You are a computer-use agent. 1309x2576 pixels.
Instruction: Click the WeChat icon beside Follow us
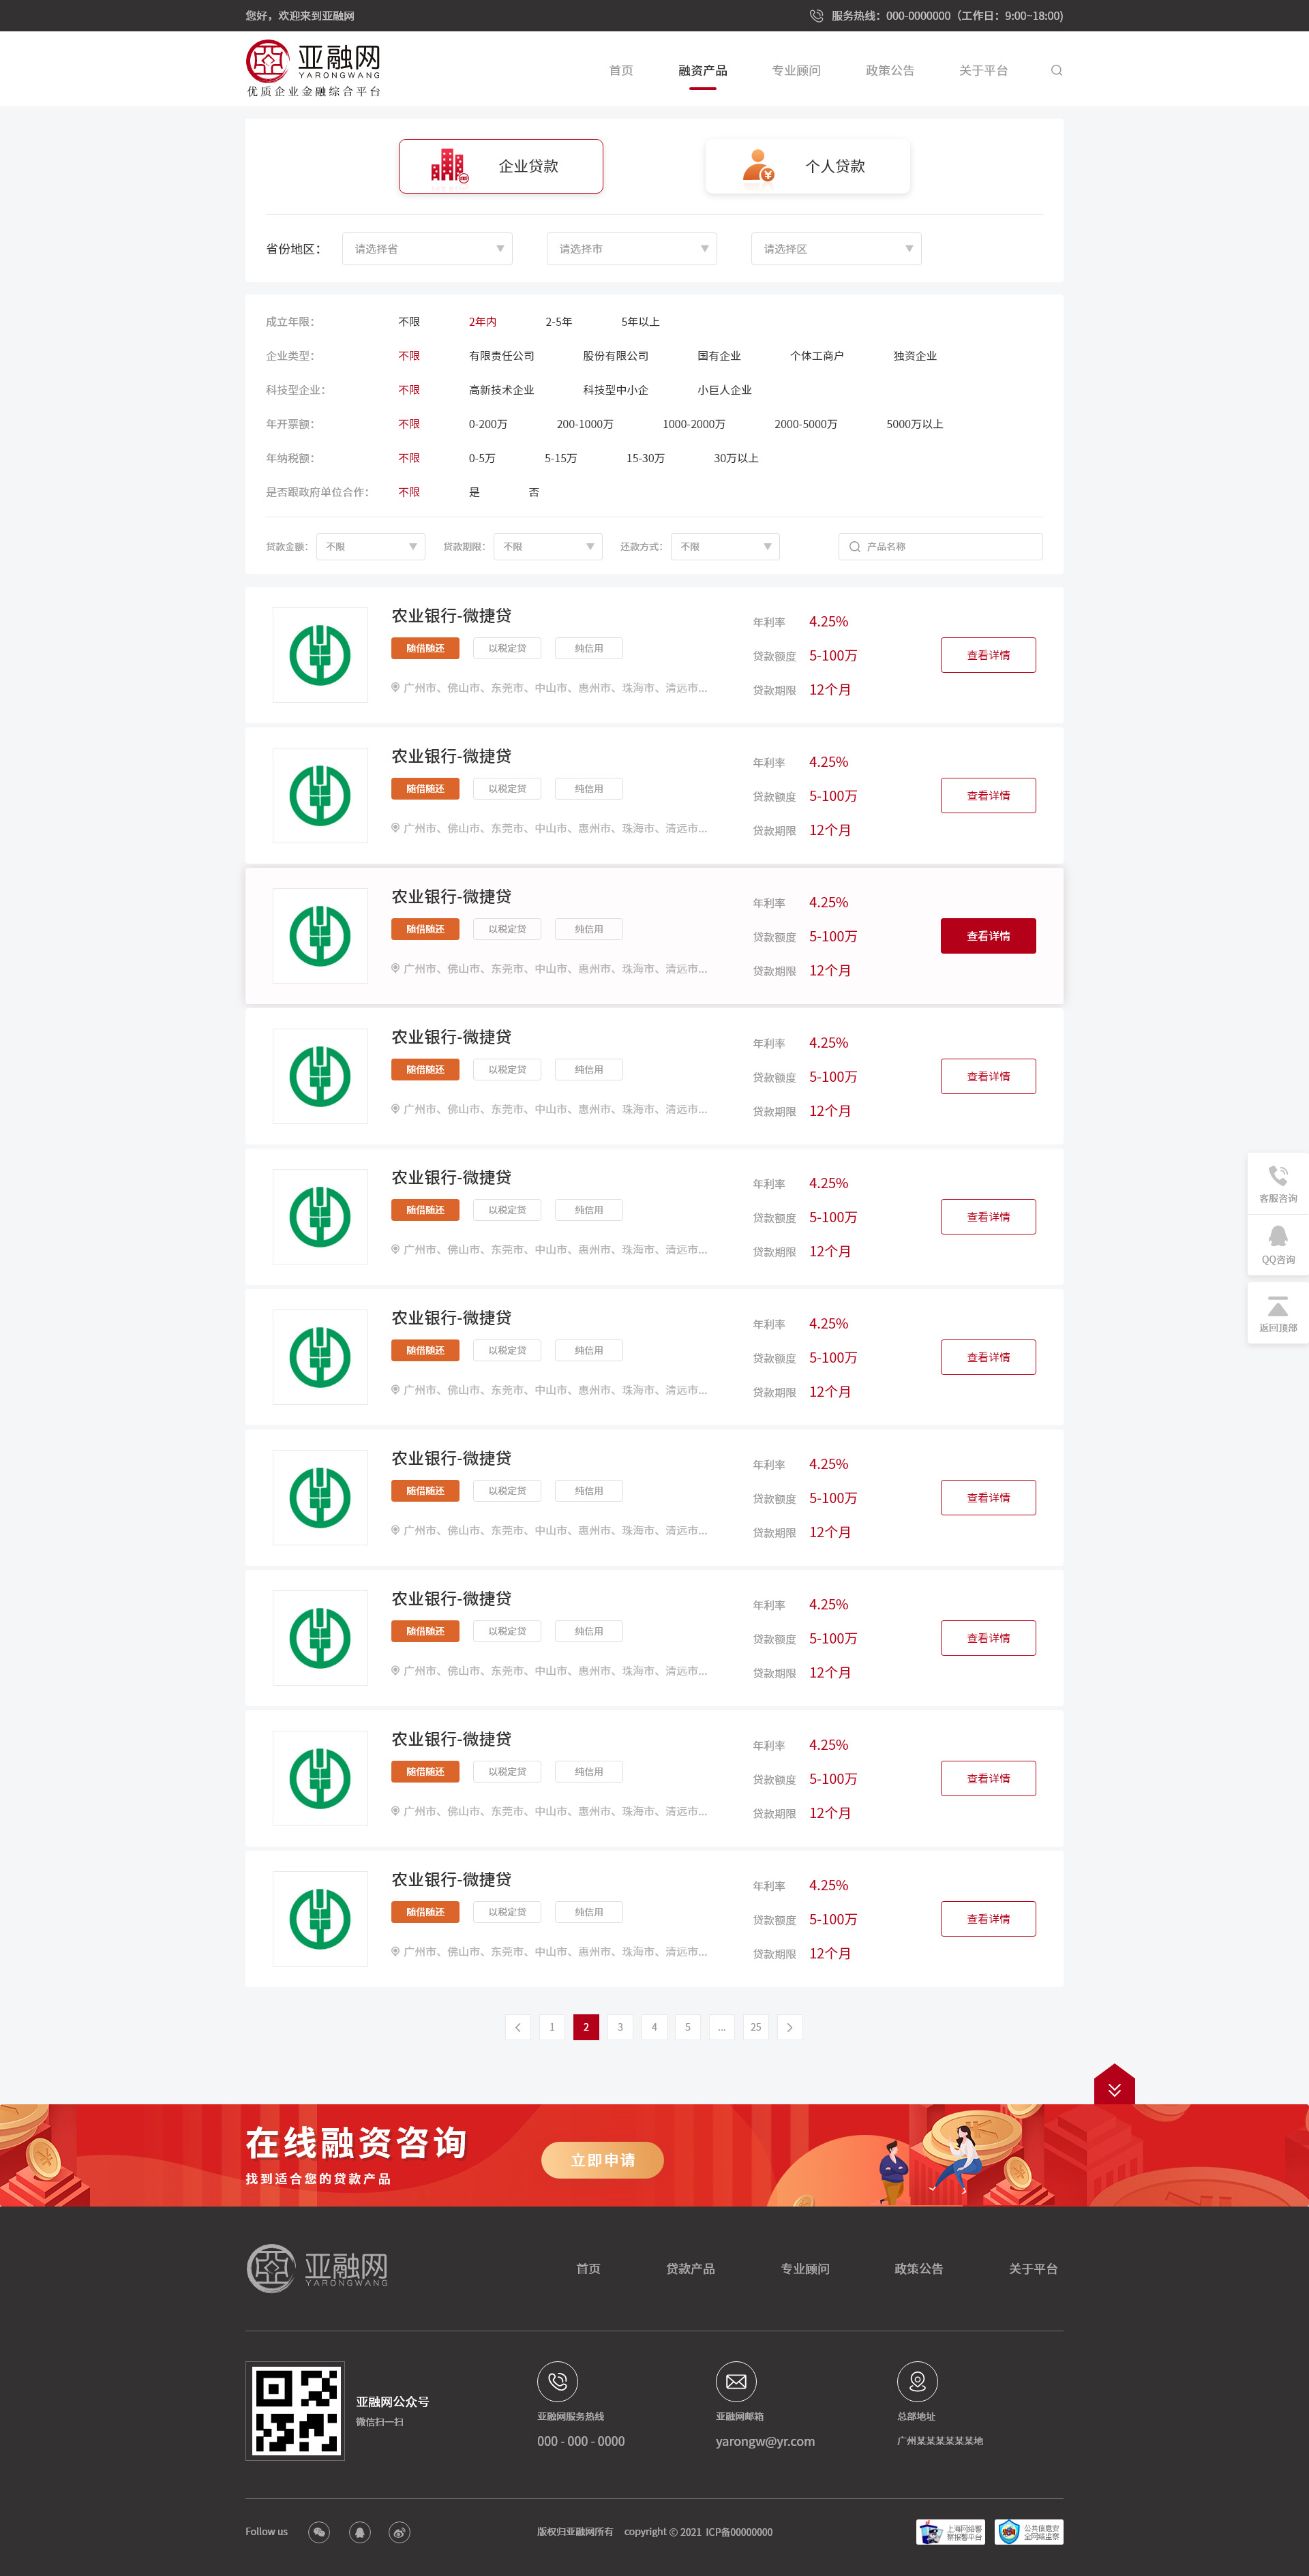(x=319, y=2532)
